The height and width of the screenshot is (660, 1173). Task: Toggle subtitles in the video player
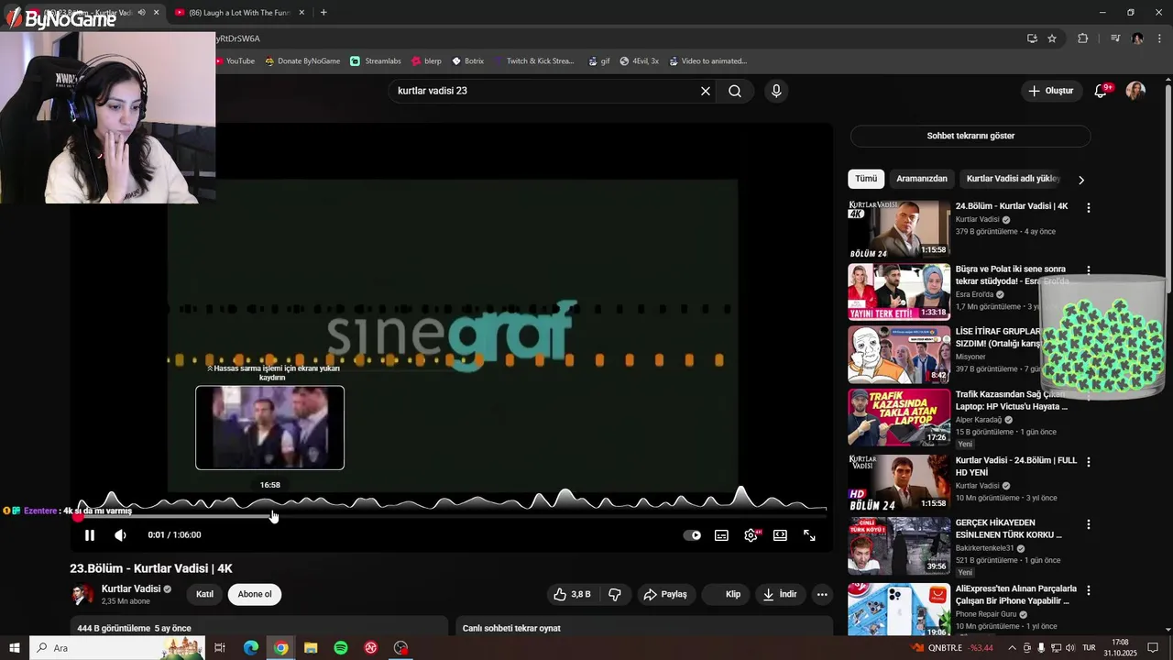(722, 535)
